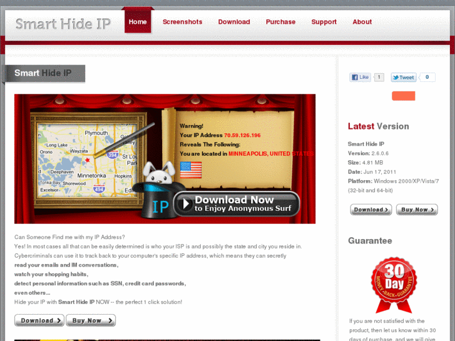Click the (32-bit and 64-bit) text
The image size is (455, 341).
tap(371, 190)
